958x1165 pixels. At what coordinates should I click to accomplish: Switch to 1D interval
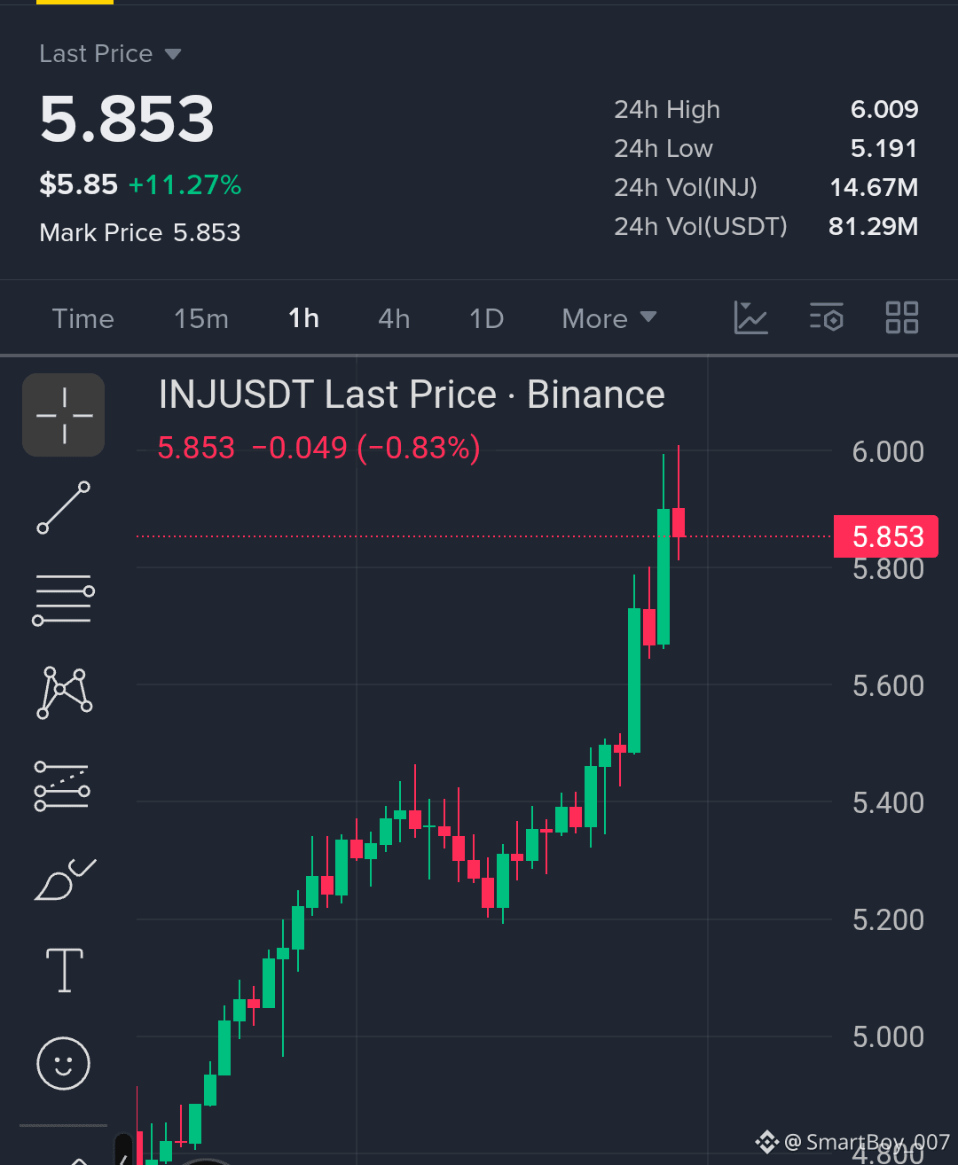487,318
